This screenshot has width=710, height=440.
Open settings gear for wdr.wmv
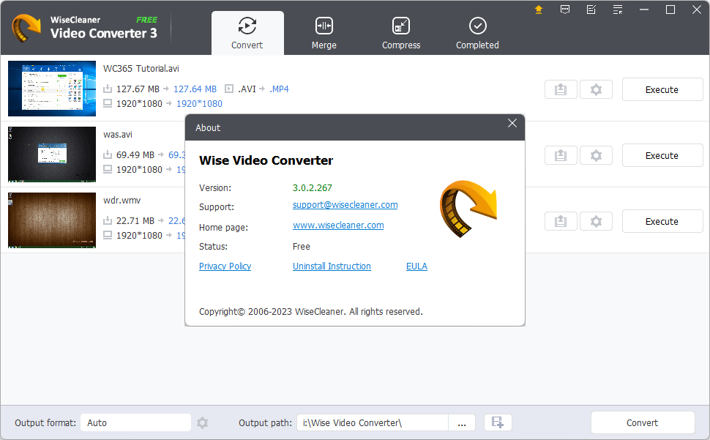click(x=596, y=221)
